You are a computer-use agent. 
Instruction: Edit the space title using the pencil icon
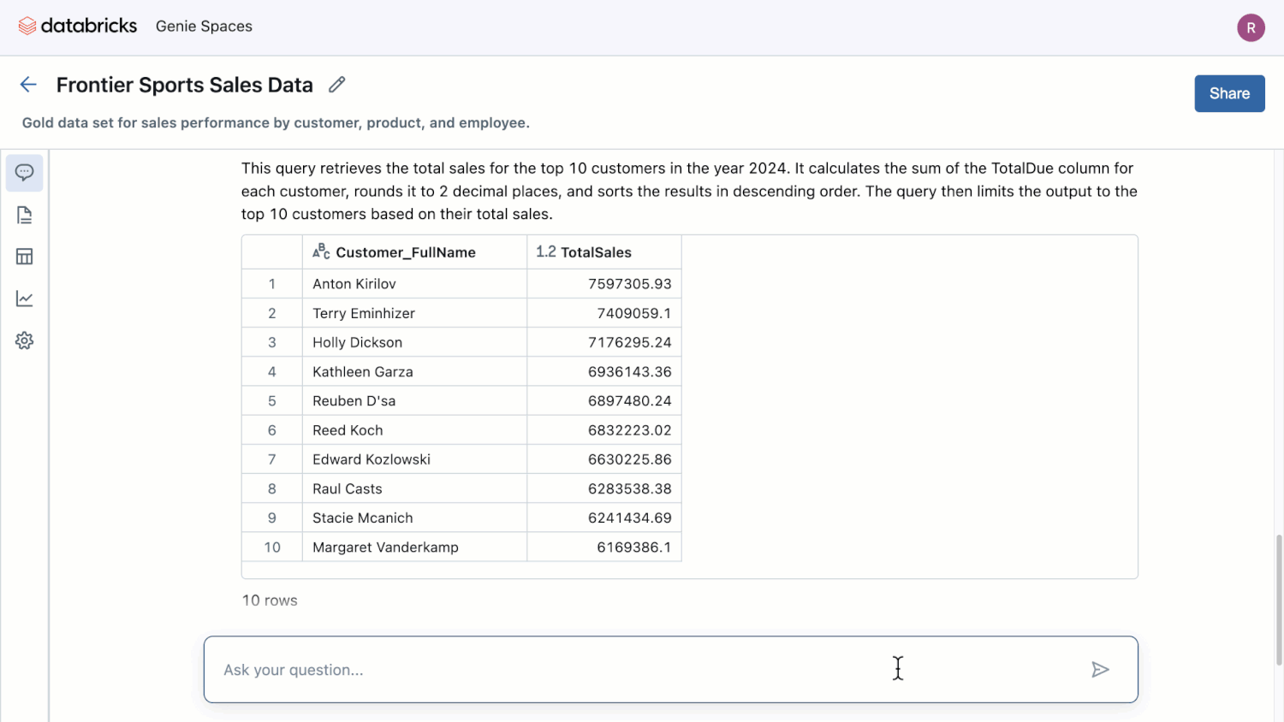pyautogui.click(x=336, y=84)
